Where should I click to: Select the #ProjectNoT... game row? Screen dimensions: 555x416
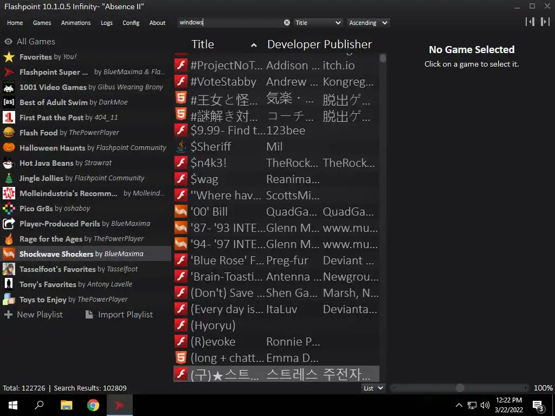(x=276, y=65)
